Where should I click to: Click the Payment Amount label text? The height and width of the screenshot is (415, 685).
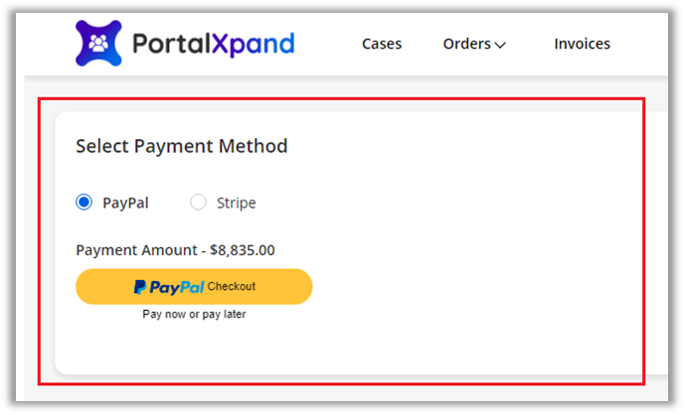[134, 250]
